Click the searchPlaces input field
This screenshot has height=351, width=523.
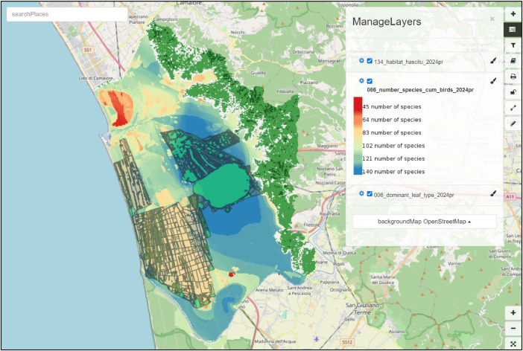(x=67, y=14)
